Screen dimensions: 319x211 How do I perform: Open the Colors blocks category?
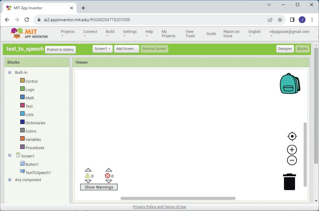pyautogui.click(x=31, y=131)
